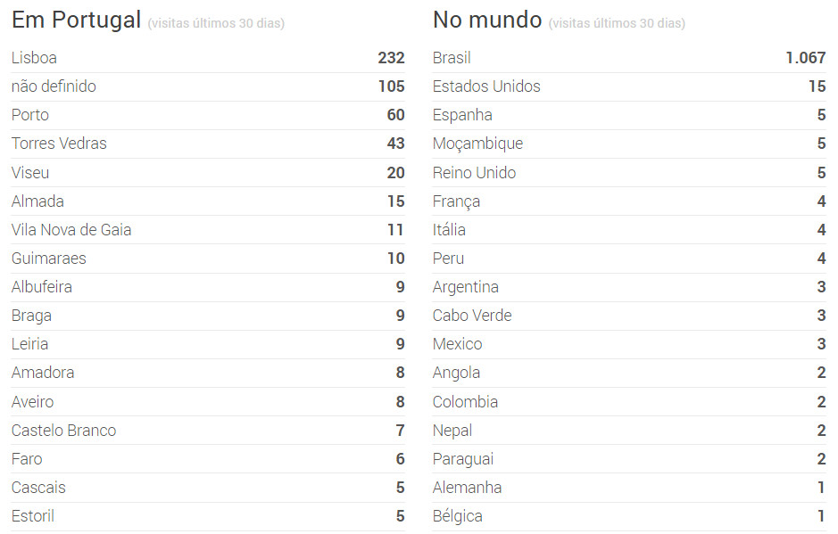This screenshot has width=838, height=534.
Task: Click the 232 visits count for Lisboa
Action: [391, 58]
